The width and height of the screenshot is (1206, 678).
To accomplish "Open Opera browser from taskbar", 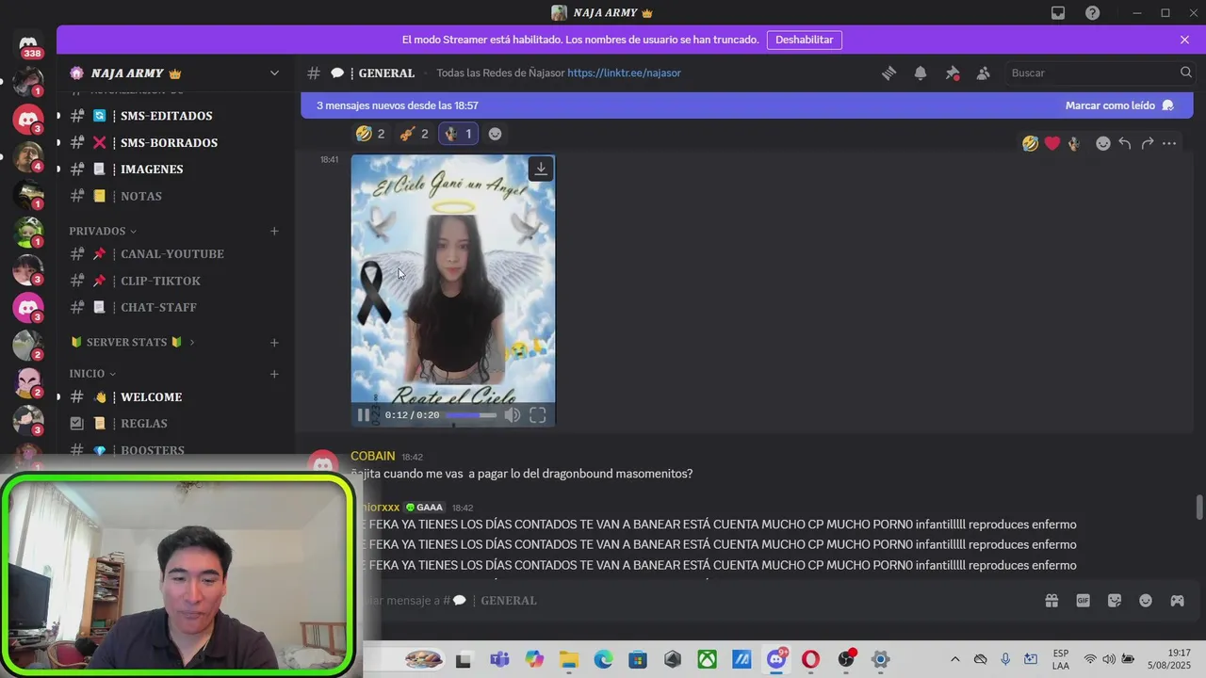I will (811, 659).
